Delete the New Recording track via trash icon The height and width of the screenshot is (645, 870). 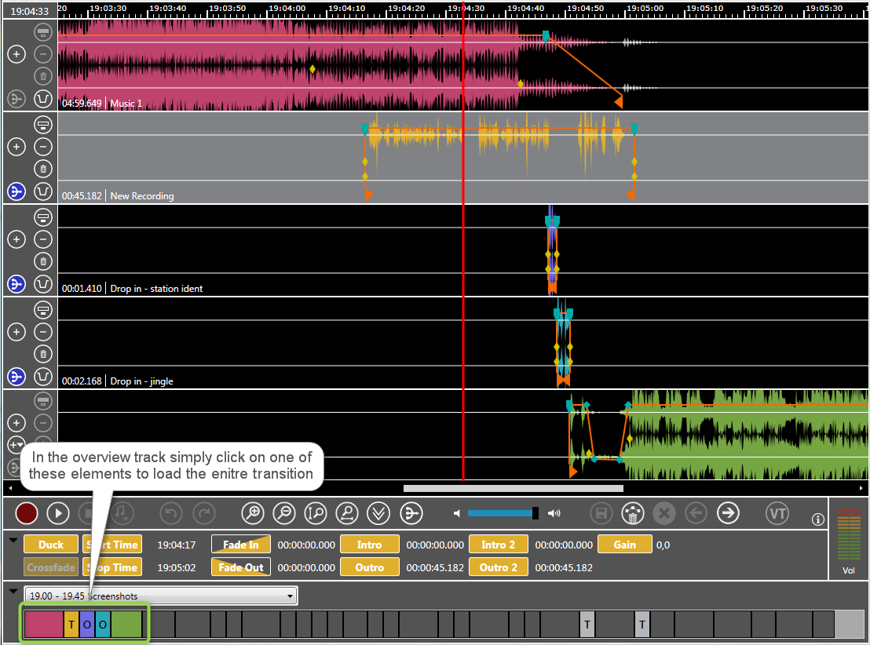(x=43, y=168)
